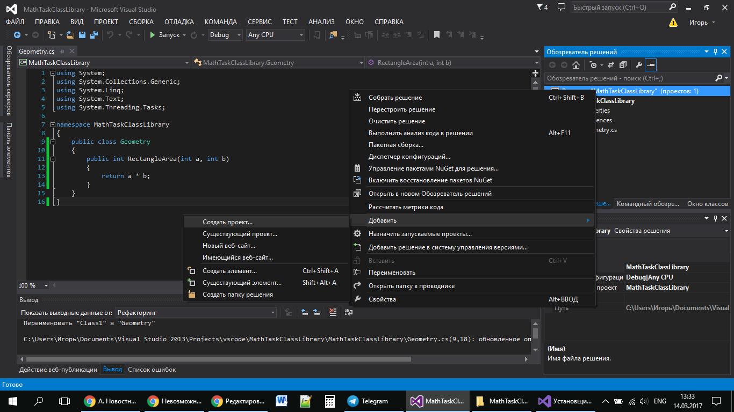Open the ОТЛАДКА menu
The height and width of the screenshot is (412, 734).
click(x=179, y=22)
